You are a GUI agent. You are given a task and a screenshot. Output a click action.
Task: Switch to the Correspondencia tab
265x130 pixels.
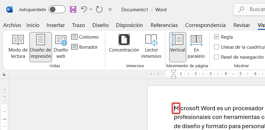click(x=205, y=25)
